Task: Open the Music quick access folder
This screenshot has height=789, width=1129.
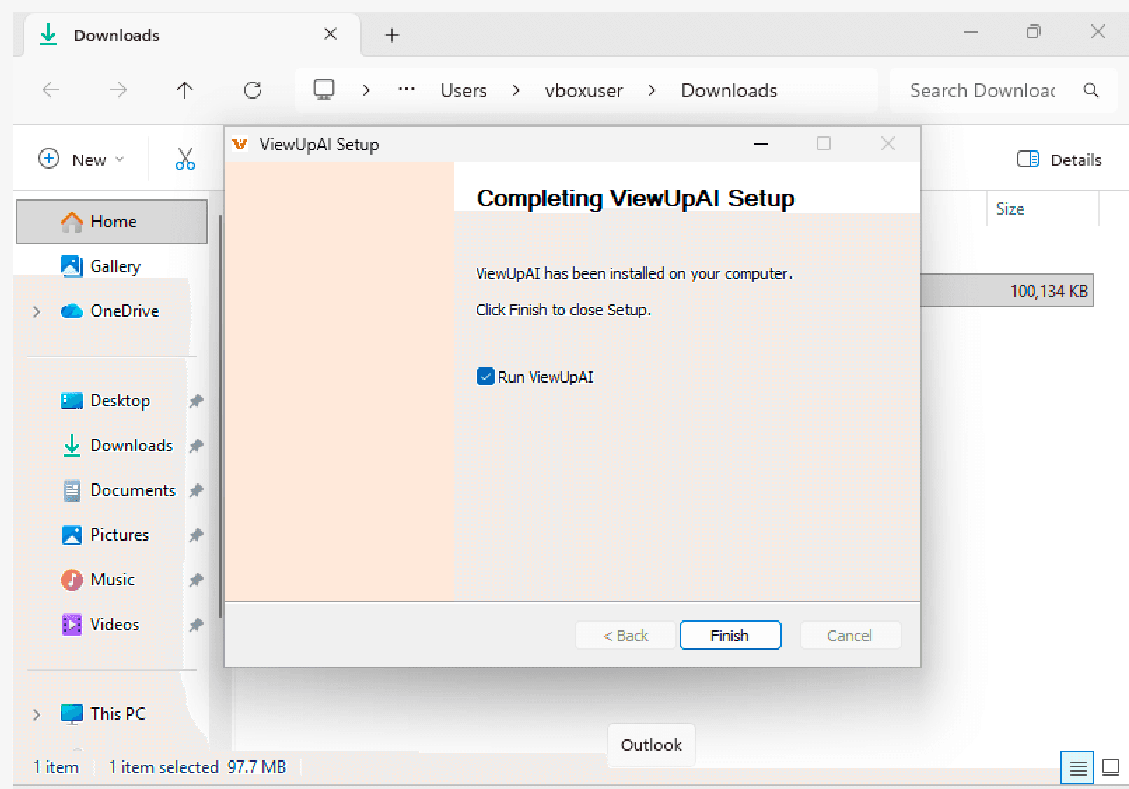Action: [x=112, y=580]
